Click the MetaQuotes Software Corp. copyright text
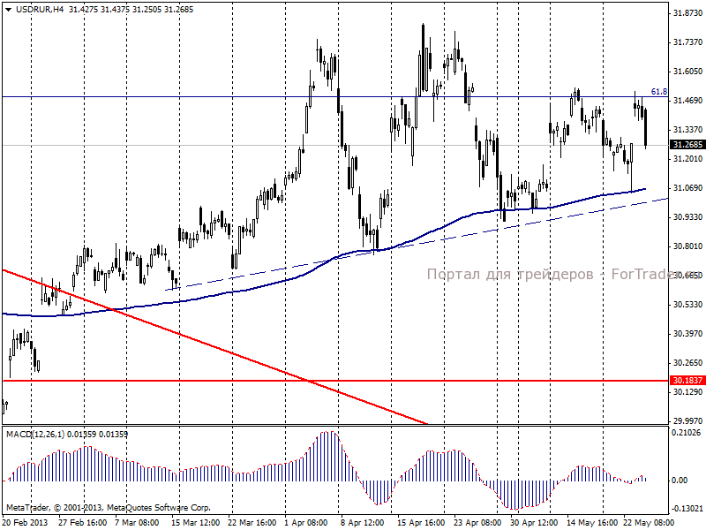Image resolution: width=706 pixels, height=530 pixels. [x=108, y=508]
